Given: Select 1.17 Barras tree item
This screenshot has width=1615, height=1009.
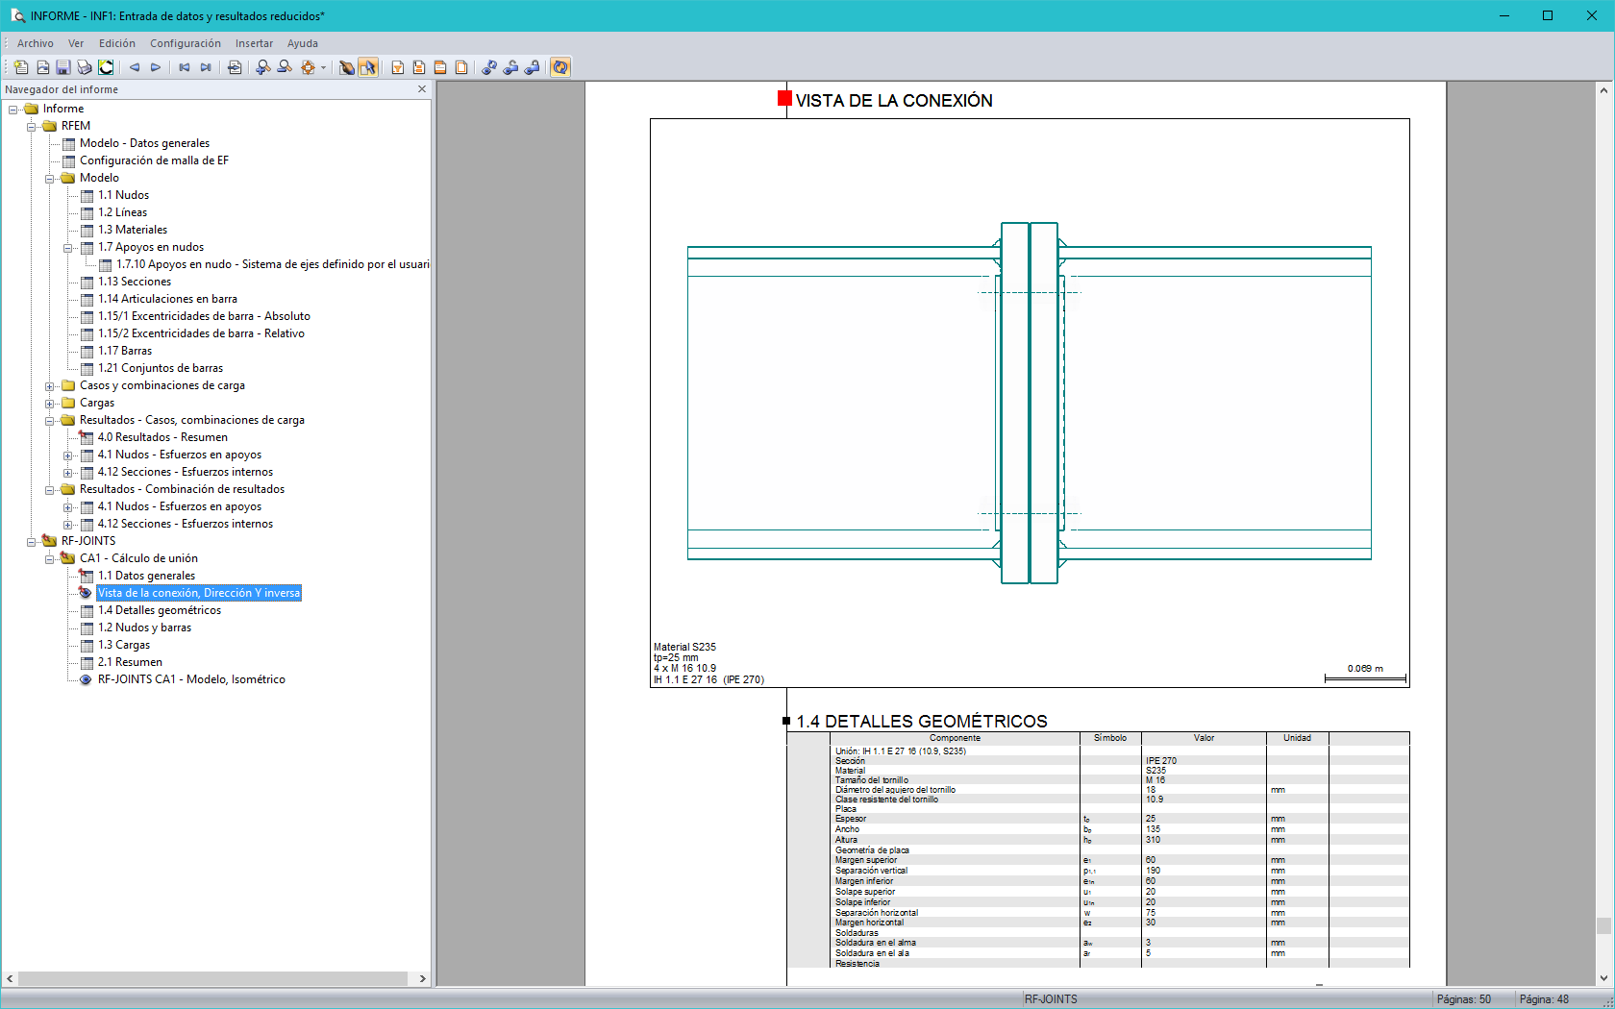Looking at the screenshot, I should click(x=125, y=351).
